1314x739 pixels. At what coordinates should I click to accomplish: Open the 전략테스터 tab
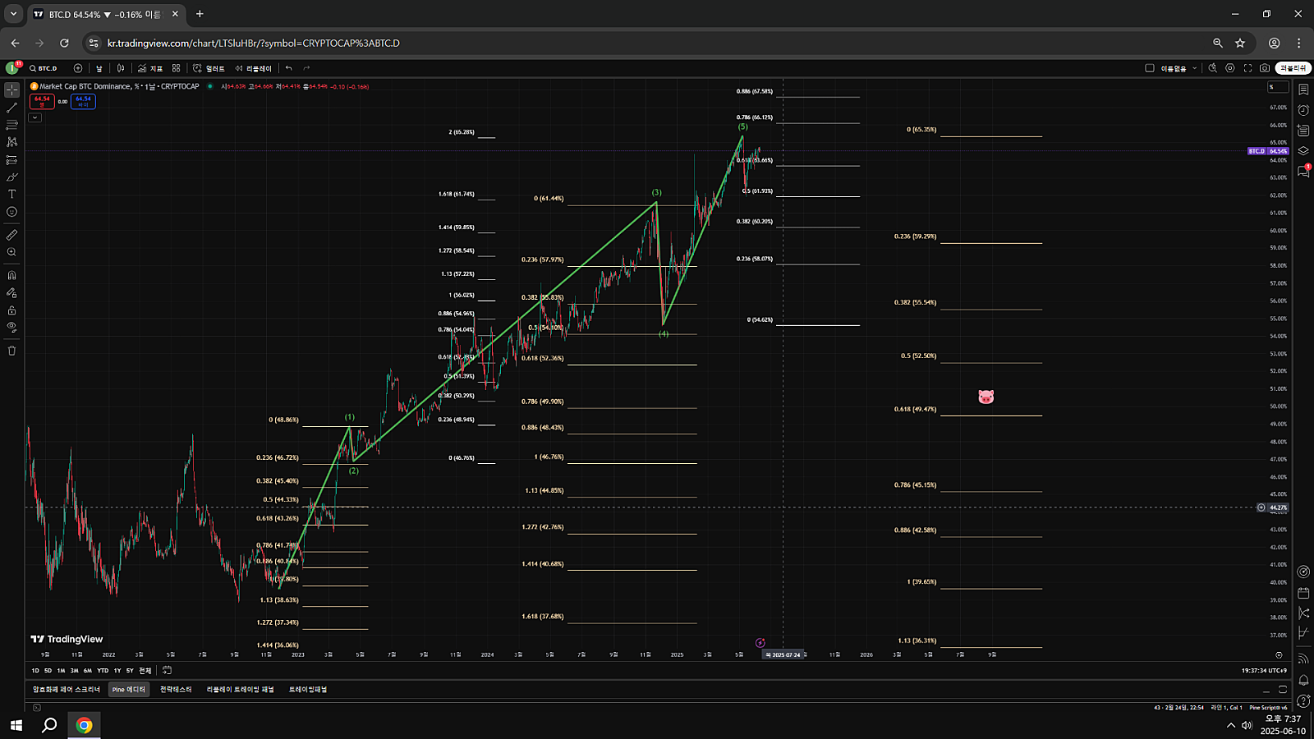click(x=176, y=690)
